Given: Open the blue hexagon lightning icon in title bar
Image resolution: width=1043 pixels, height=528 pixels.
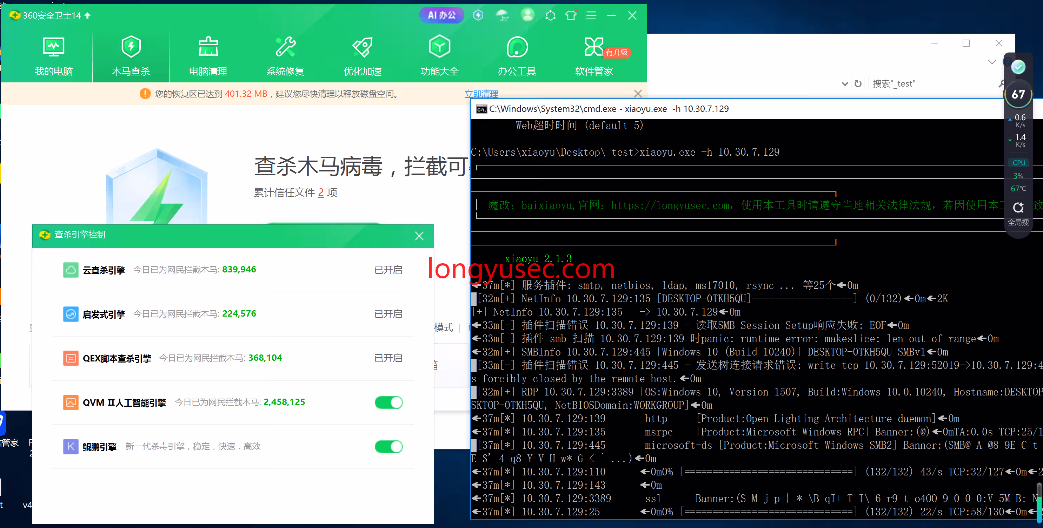Looking at the screenshot, I should coord(478,15).
